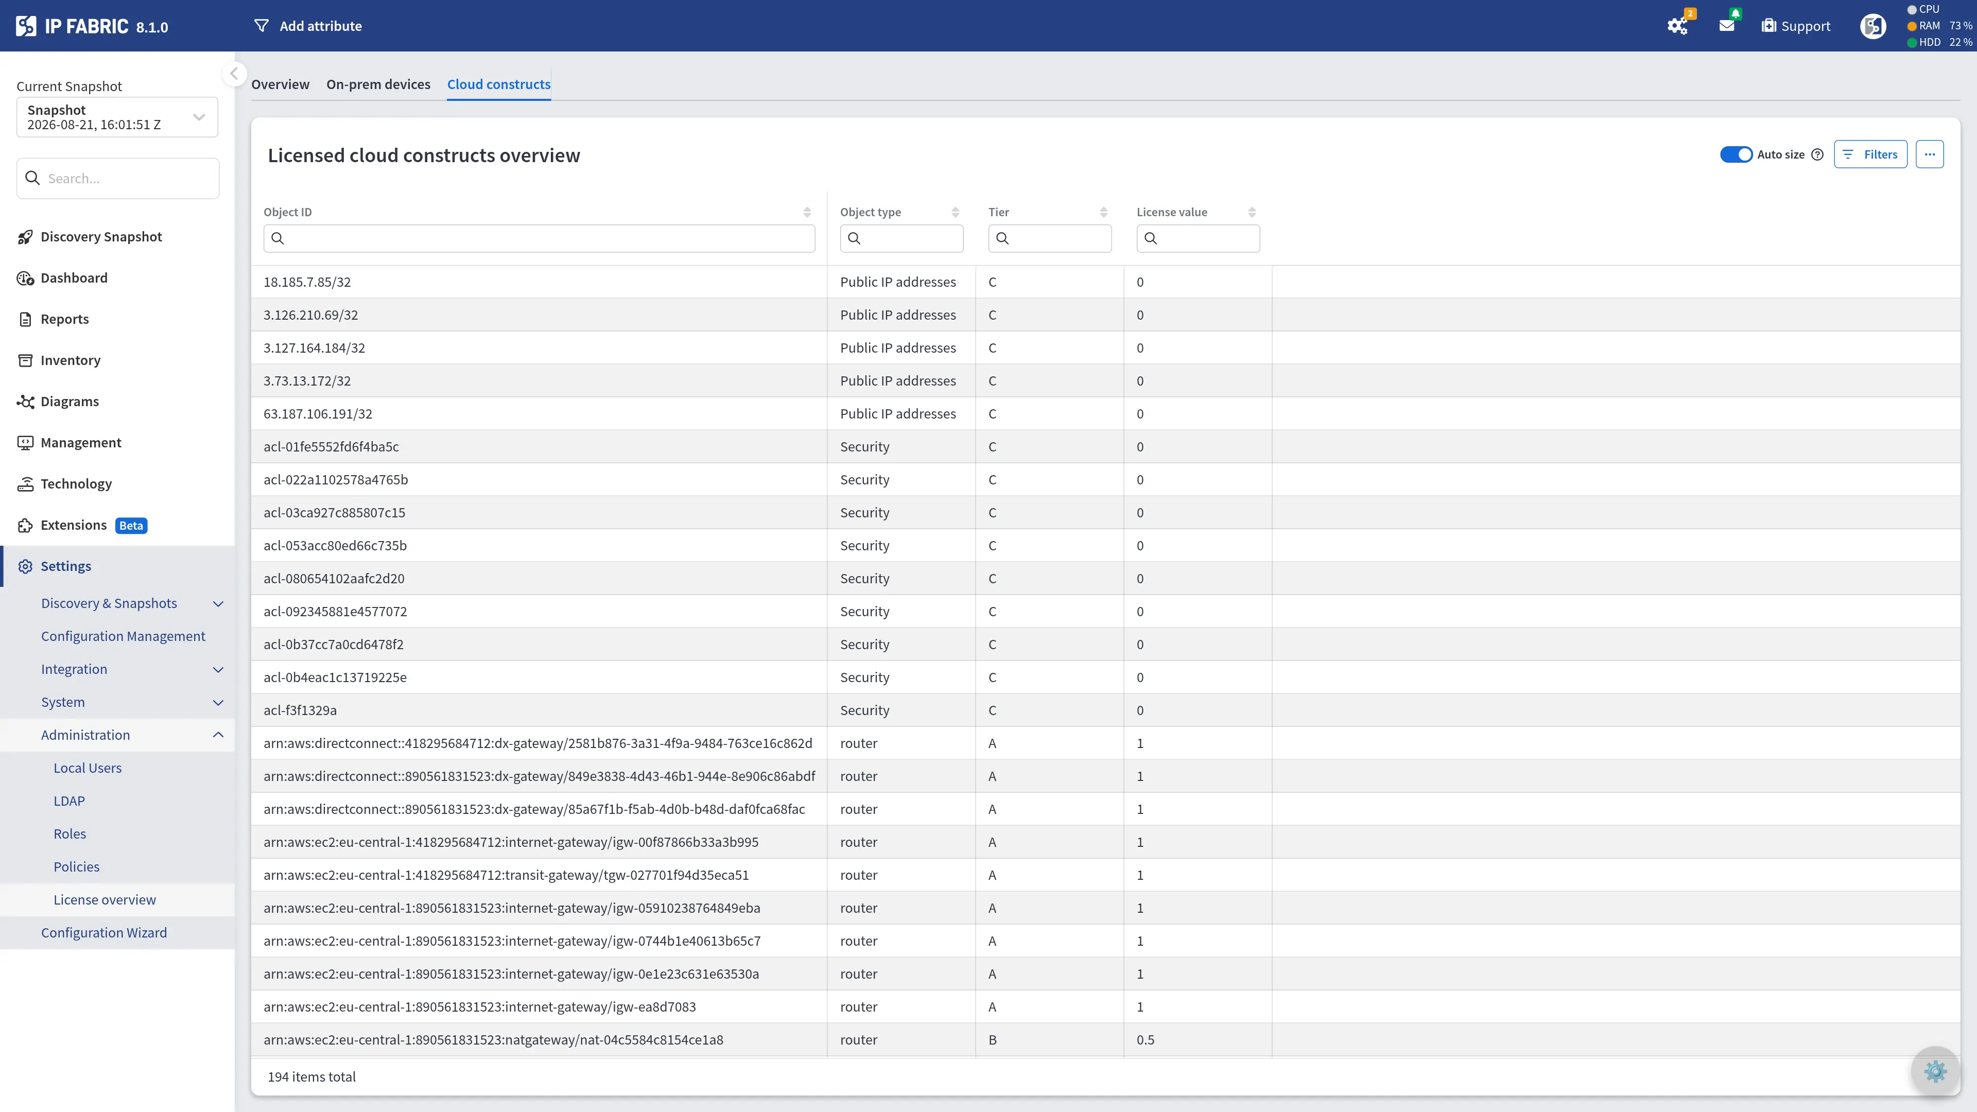Focus the Tier filter input
The image size is (1977, 1112).
[1049, 239]
